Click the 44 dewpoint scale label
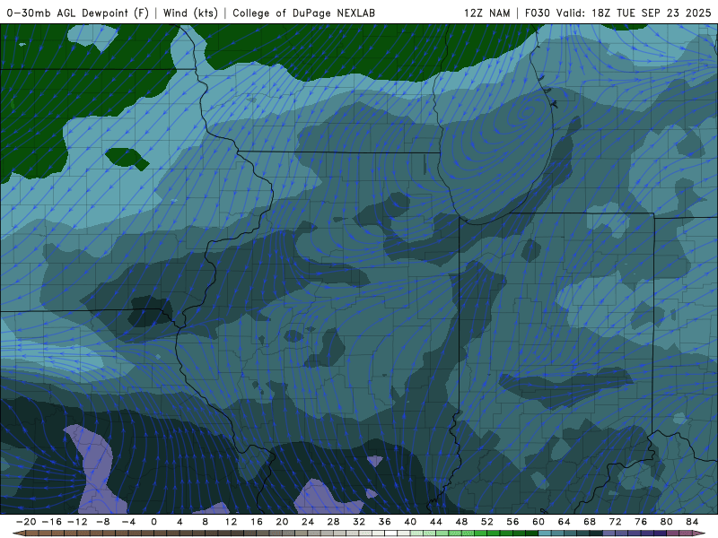 click(436, 522)
